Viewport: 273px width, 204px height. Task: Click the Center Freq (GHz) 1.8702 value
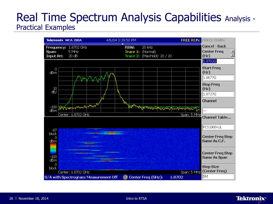pyautogui.click(x=176, y=177)
